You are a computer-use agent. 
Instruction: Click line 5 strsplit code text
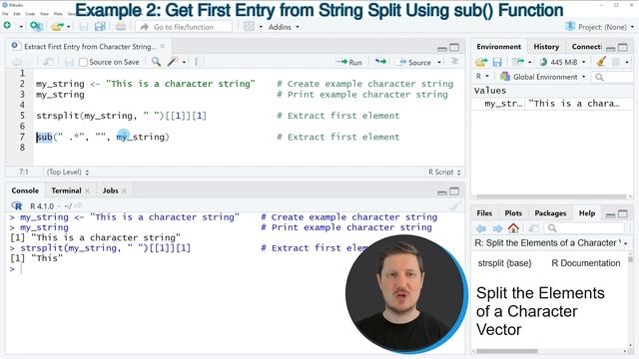121,116
